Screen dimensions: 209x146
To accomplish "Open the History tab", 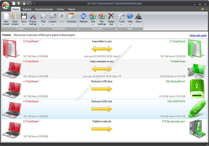I will 60,9.
